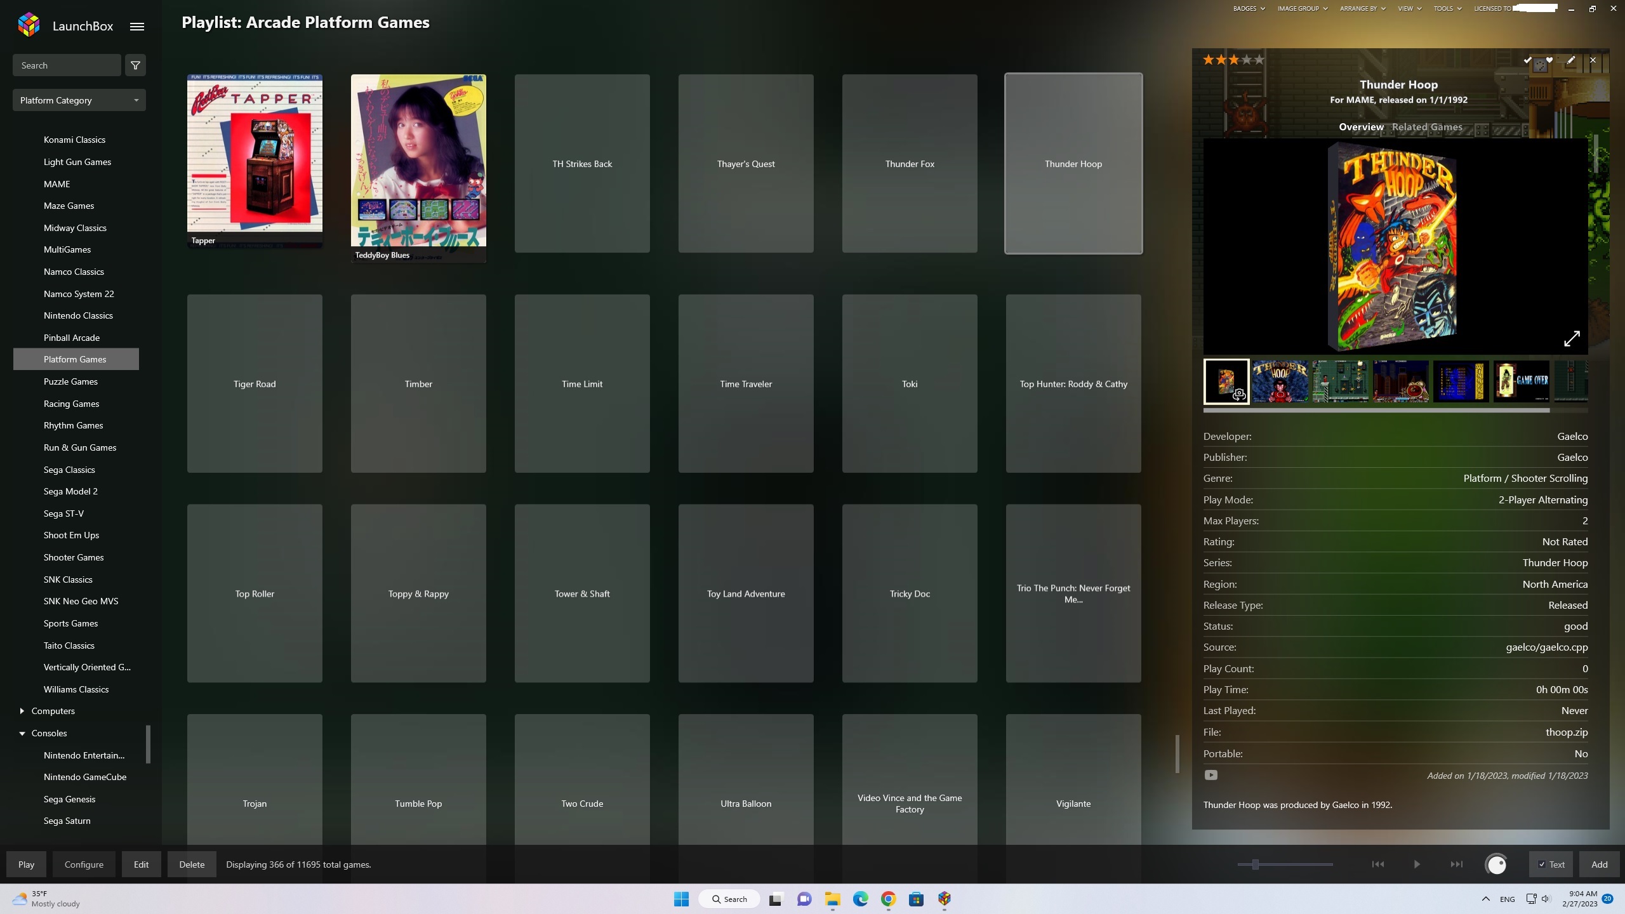This screenshot has height=914, width=1625.
Task: Expand the Computers tree node
Action: coord(22,711)
